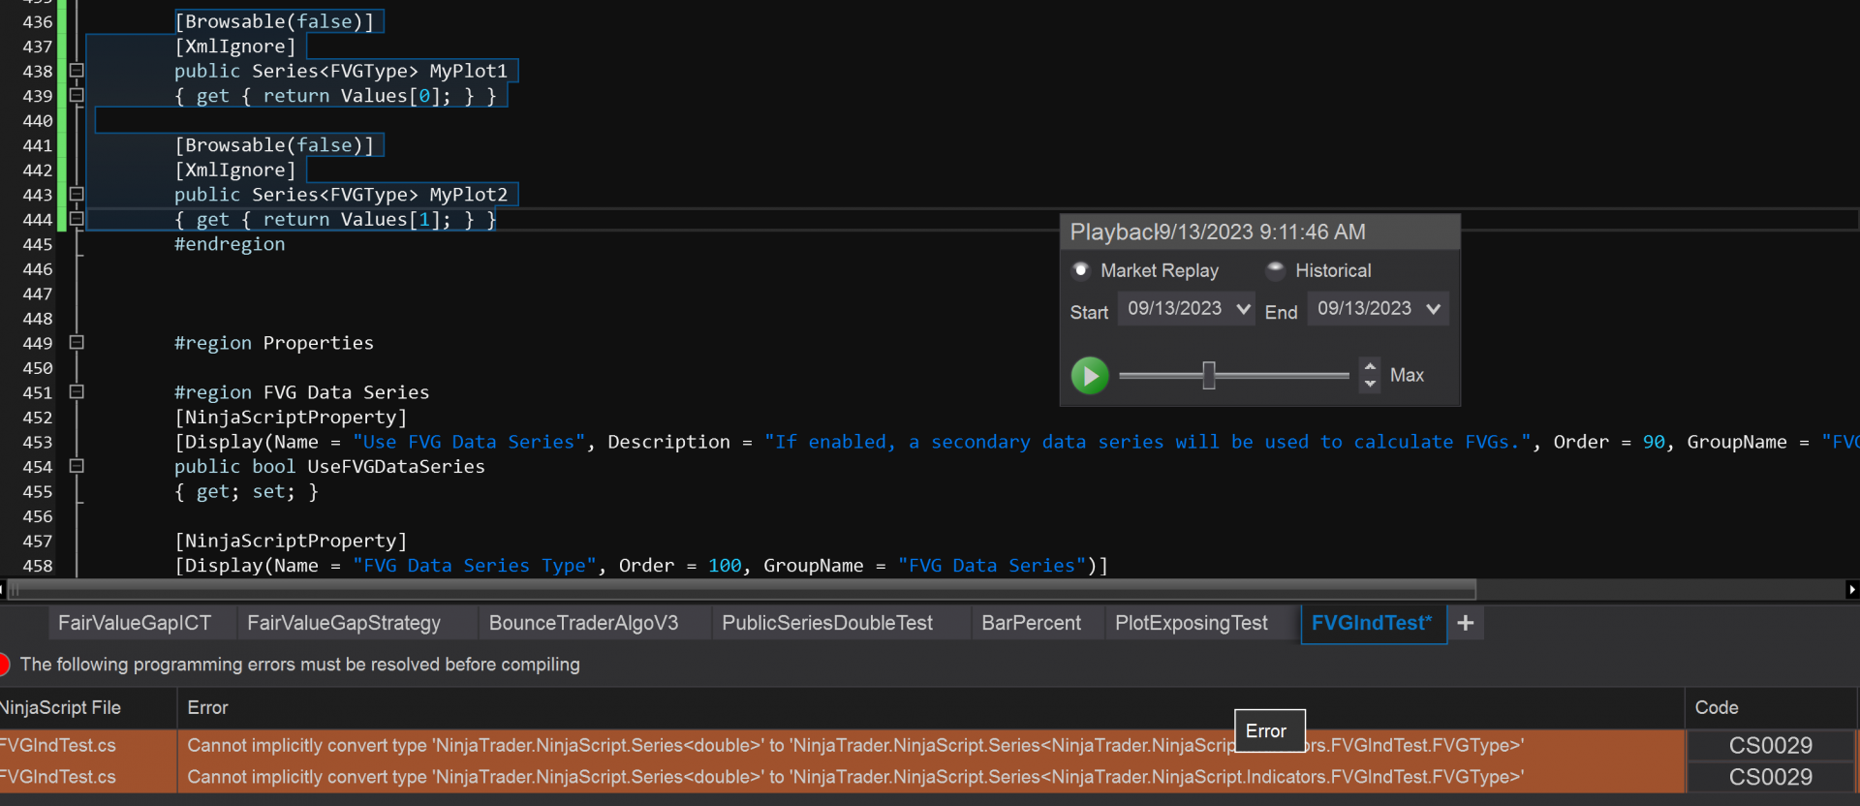
Task: Switch to the FairValueGapStrategy tab
Action: (x=344, y=623)
